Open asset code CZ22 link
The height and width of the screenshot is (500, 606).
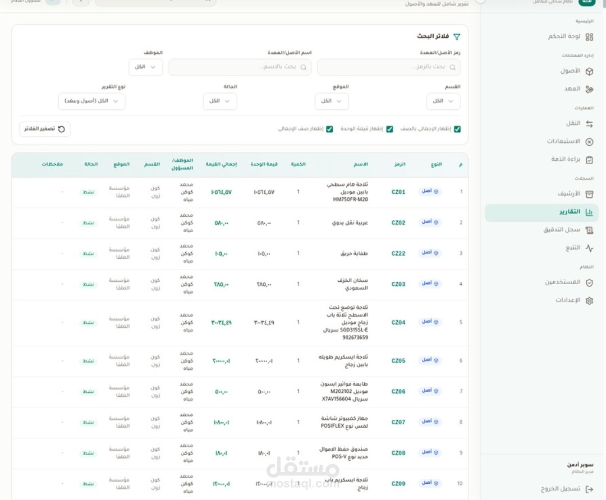tap(398, 253)
